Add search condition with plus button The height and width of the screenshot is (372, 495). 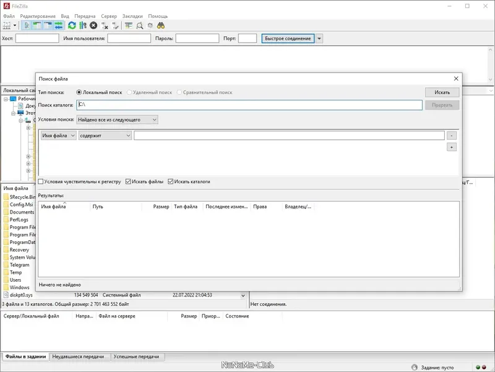point(452,147)
